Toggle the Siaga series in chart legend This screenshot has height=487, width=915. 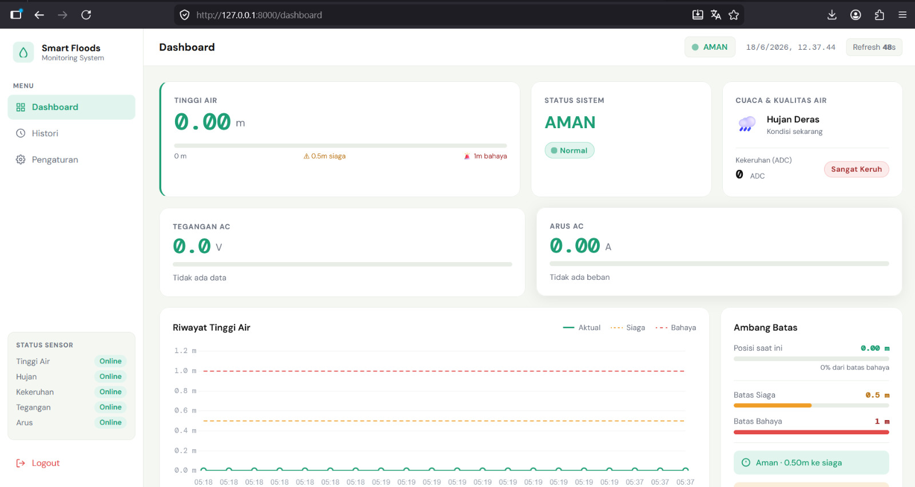[x=628, y=327]
